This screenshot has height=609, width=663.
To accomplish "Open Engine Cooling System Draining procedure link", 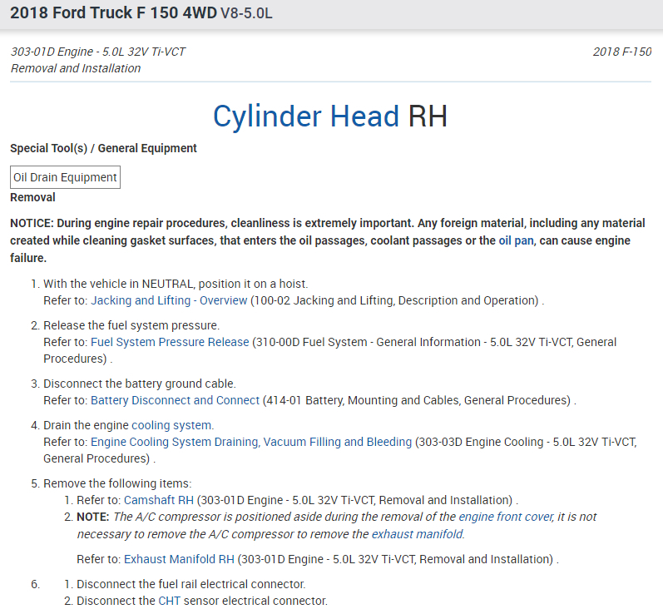I will point(251,442).
